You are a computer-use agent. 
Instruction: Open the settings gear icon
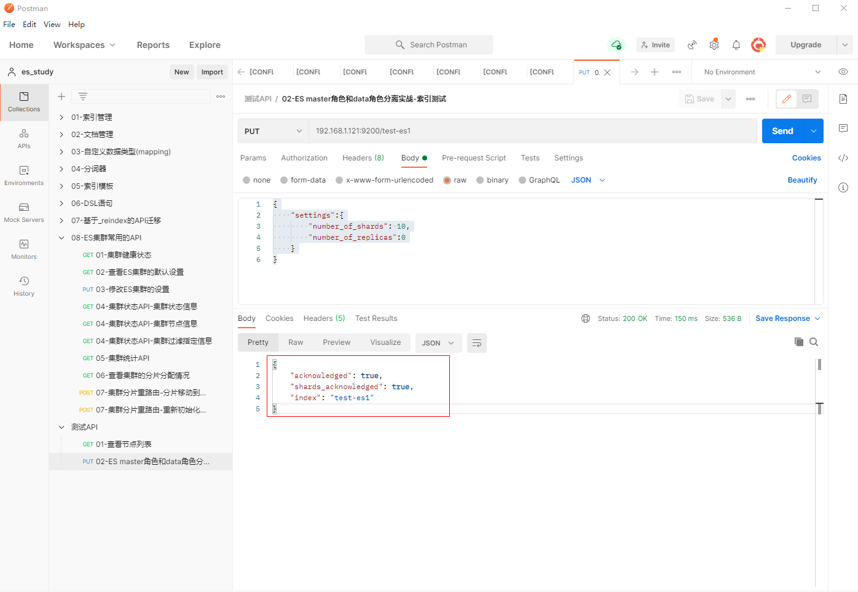point(714,45)
